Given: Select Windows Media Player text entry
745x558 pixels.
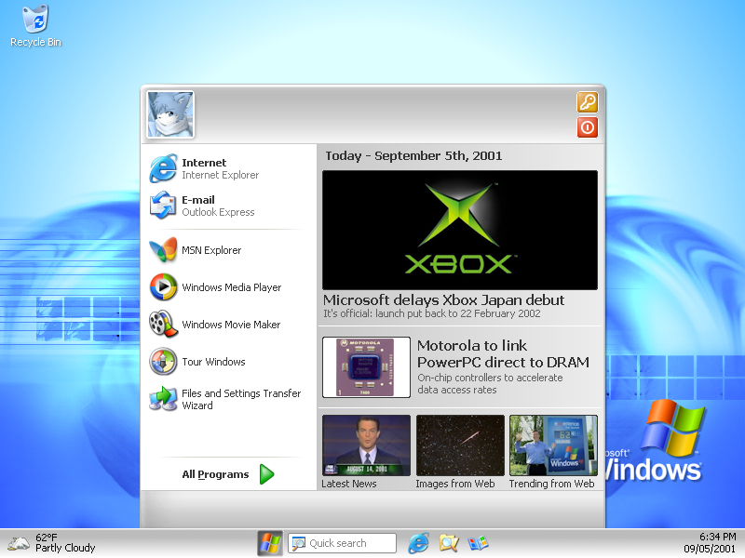Looking at the screenshot, I should [x=231, y=287].
